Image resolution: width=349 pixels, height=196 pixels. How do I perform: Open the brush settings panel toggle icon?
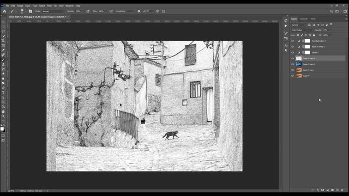[31, 11]
